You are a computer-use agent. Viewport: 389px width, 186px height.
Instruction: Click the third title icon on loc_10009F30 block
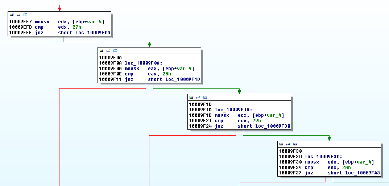[295, 144]
